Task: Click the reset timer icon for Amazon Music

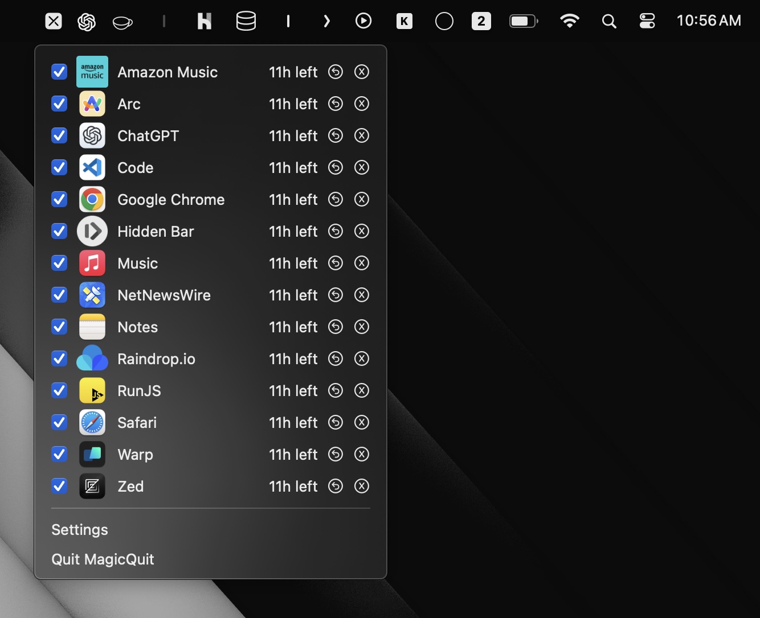Action: [336, 72]
